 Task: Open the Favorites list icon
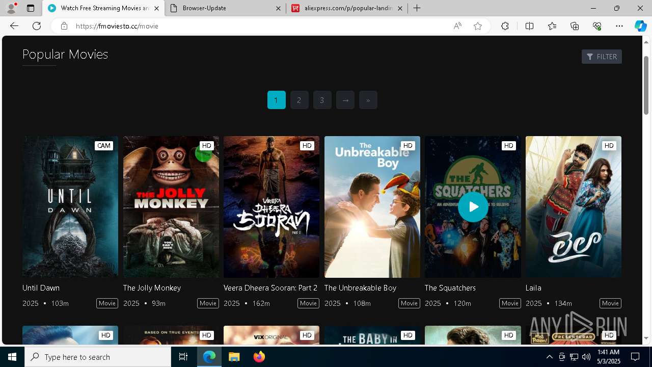pyautogui.click(x=552, y=26)
